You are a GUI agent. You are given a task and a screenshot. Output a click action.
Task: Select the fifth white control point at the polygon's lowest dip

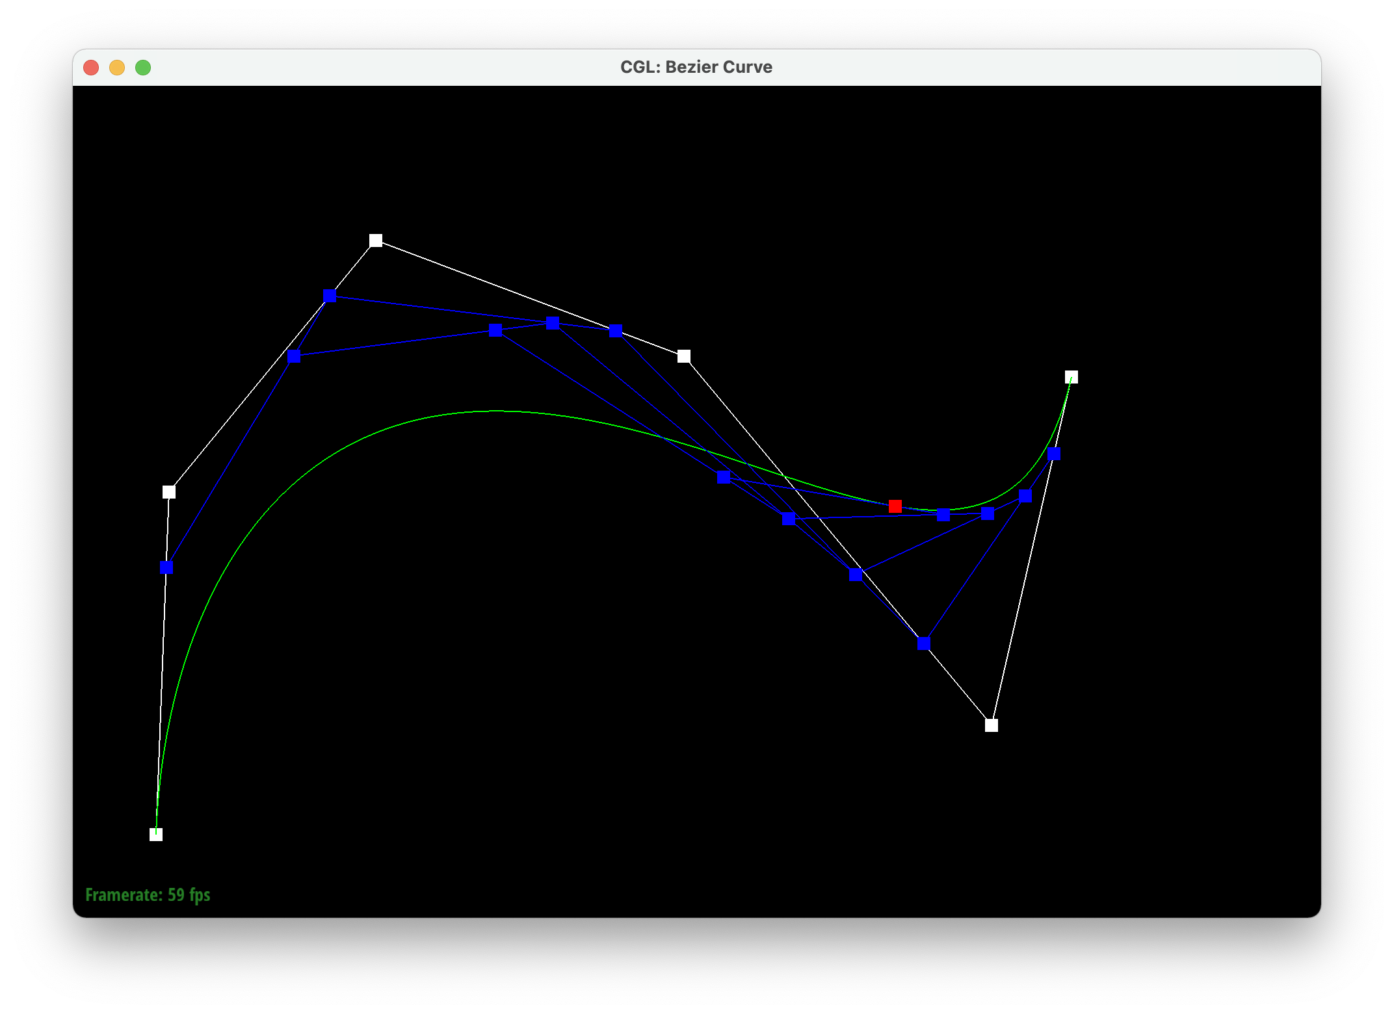992,725
